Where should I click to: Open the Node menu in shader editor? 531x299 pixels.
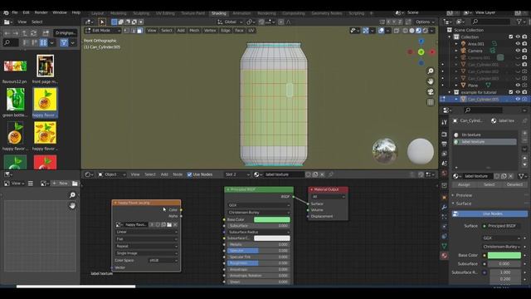tap(178, 174)
